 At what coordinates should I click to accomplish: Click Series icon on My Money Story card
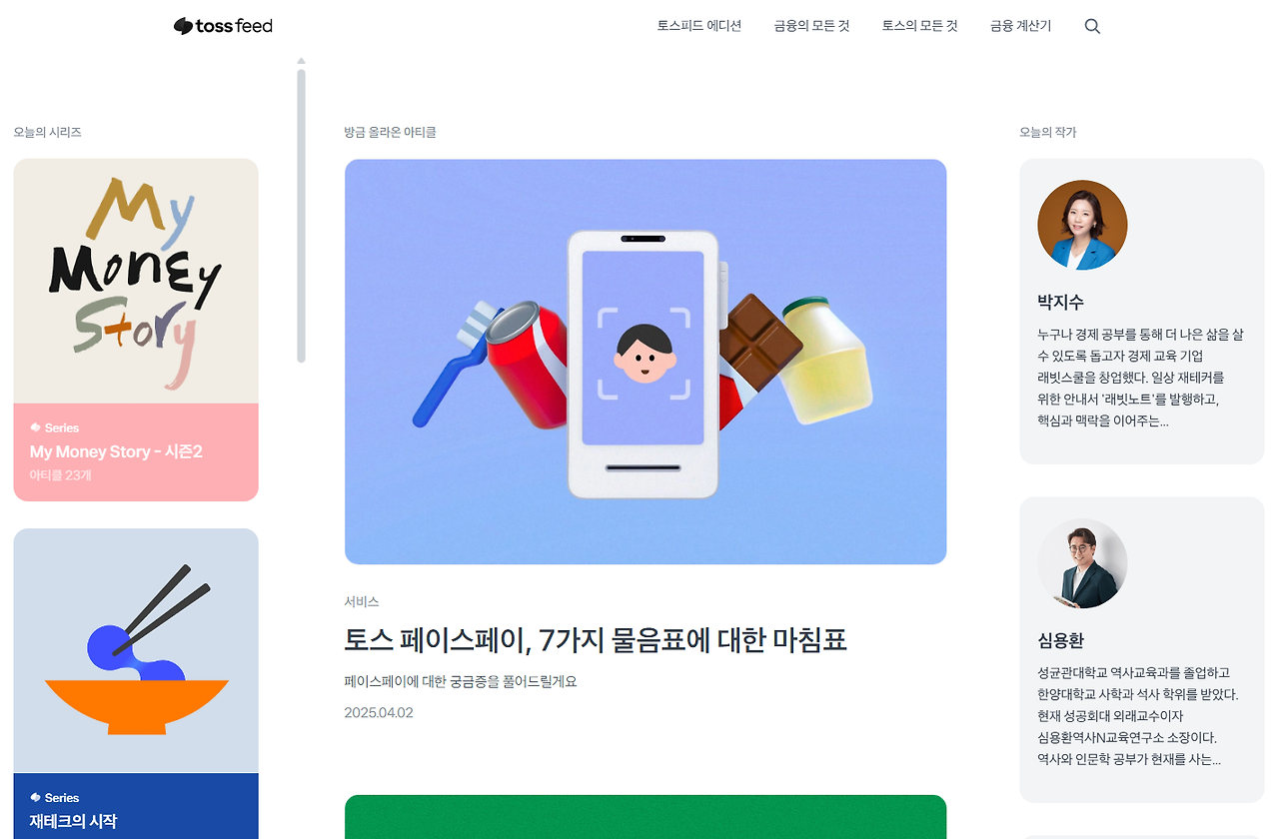coord(36,427)
